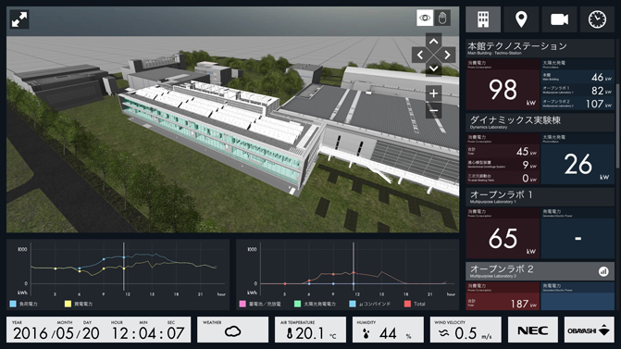Pan the camera down with chevron

[434, 69]
